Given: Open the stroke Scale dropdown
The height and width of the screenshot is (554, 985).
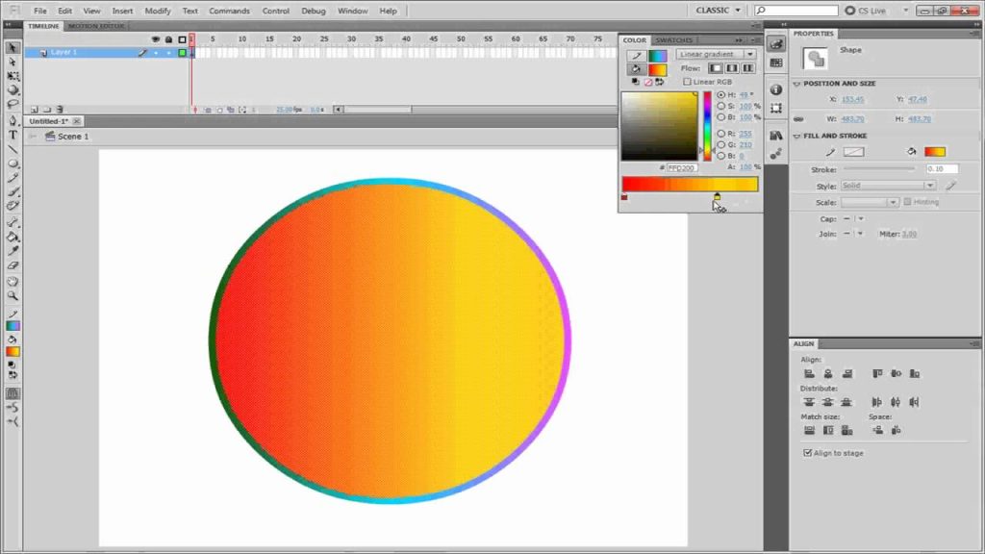Looking at the screenshot, I should click(870, 202).
